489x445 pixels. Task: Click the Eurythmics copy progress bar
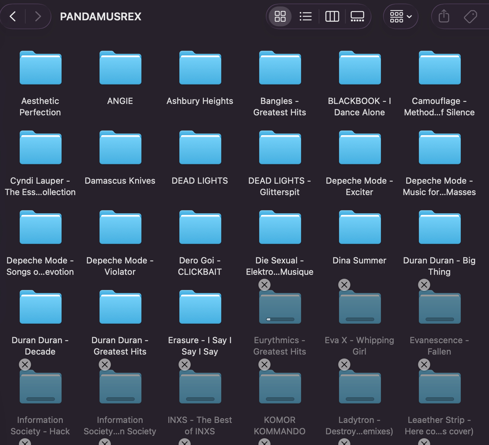(x=280, y=319)
